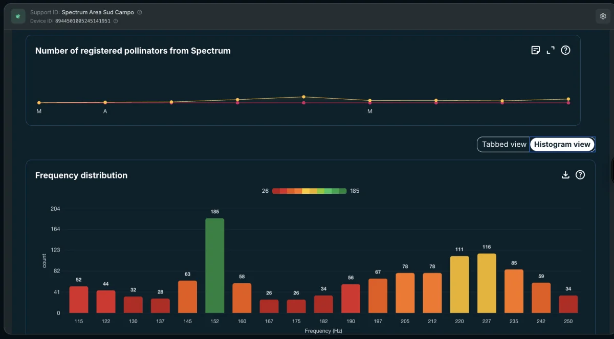
Task: Click the 235 Hz bar with count 85
Action: (514, 291)
